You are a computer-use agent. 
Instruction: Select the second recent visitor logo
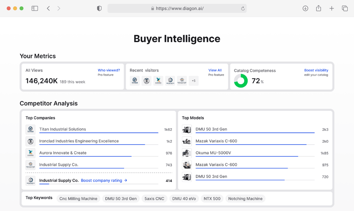pyautogui.click(x=147, y=81)
